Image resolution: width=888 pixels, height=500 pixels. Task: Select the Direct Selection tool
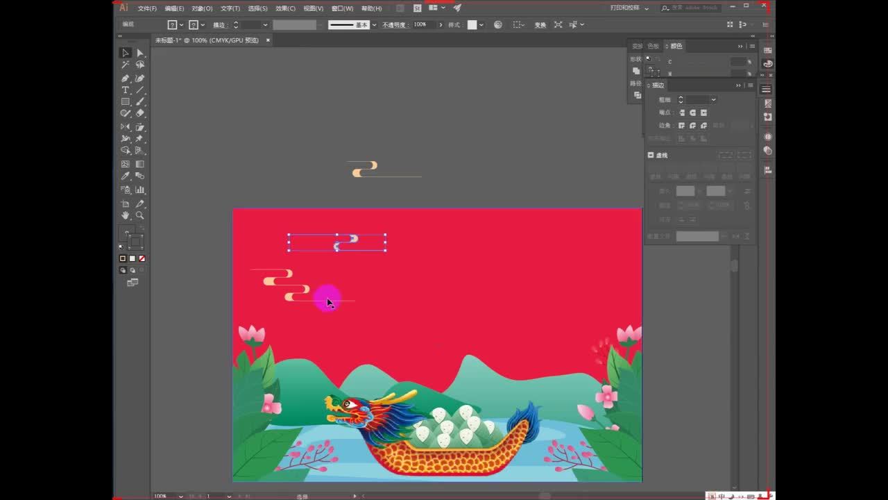(140, 53)
